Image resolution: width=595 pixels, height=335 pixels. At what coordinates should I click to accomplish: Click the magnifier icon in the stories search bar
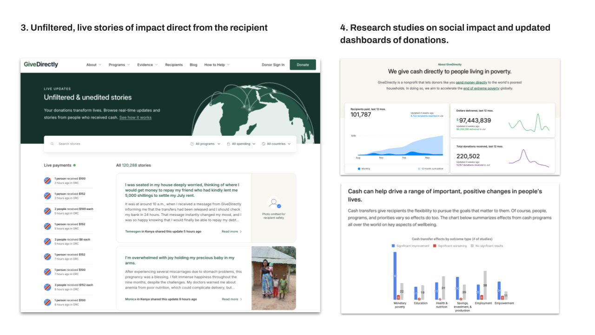[52, 144]
